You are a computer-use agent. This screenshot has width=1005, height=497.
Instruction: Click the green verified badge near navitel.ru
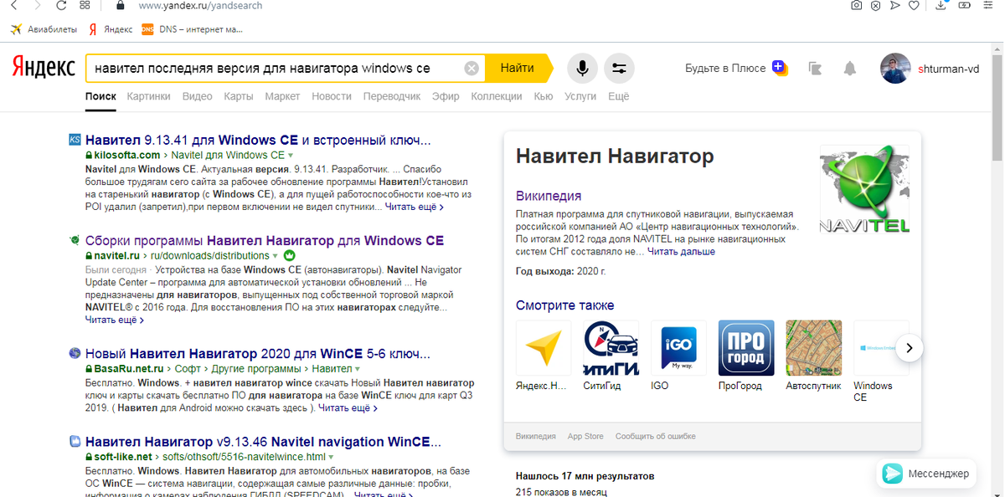[x=290, y=255]
